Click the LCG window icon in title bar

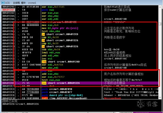coord(3,3)
